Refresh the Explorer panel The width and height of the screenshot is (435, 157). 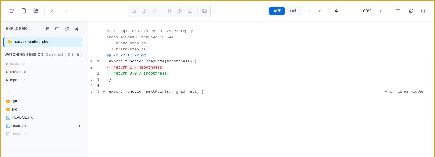(67, 29)
